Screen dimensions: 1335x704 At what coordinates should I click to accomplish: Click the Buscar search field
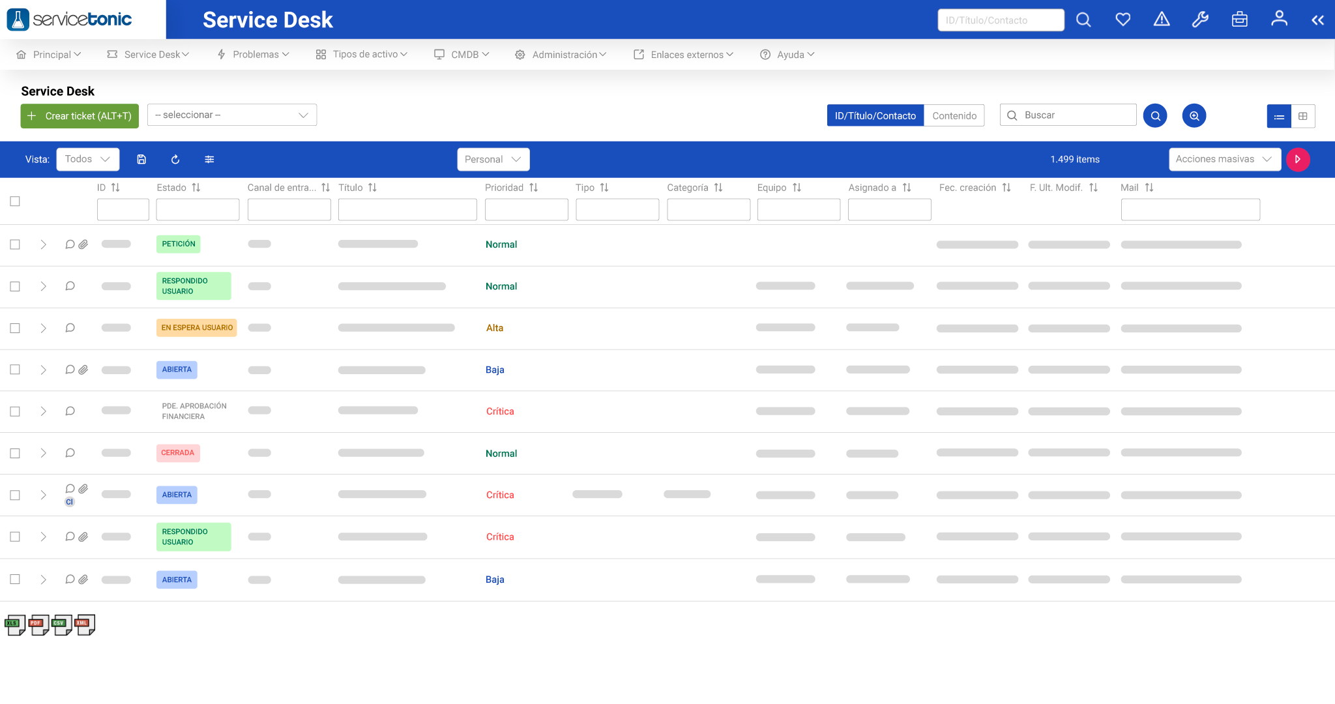tap(1068, 115)
